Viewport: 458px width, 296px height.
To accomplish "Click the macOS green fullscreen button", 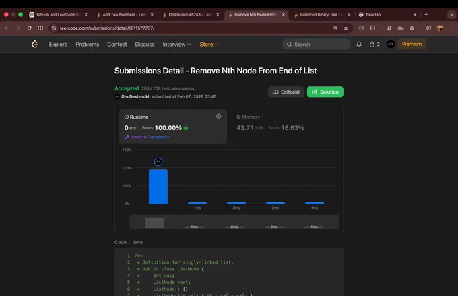I will coord(20,14).
